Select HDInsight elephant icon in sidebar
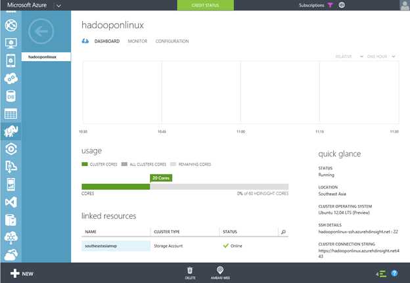Screen dimensions: 410x283 pyautogui.click(x=11, y=131)
